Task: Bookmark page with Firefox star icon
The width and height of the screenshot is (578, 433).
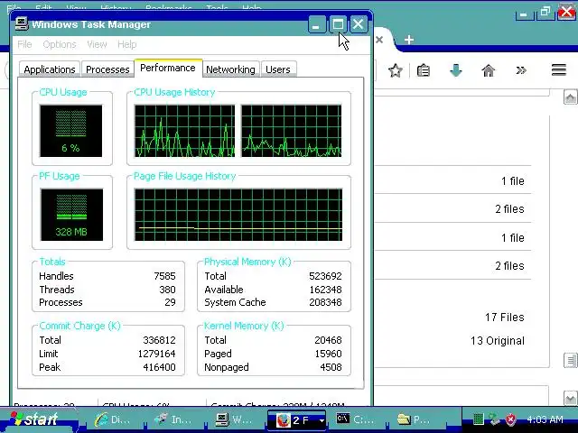Action: pos(396,70)
